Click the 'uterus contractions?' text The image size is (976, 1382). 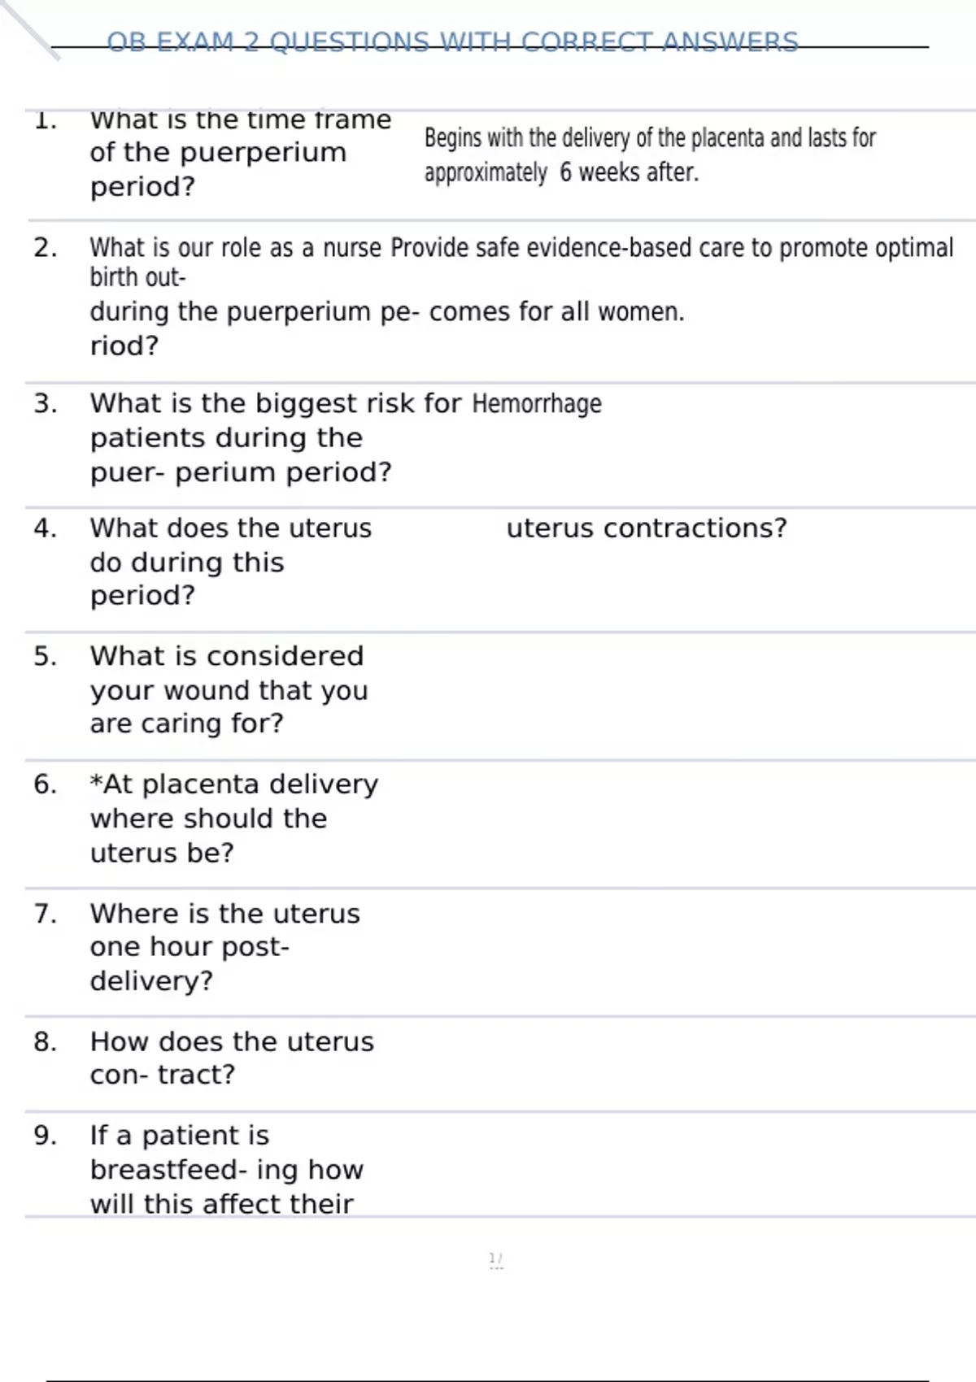[647, 528]
